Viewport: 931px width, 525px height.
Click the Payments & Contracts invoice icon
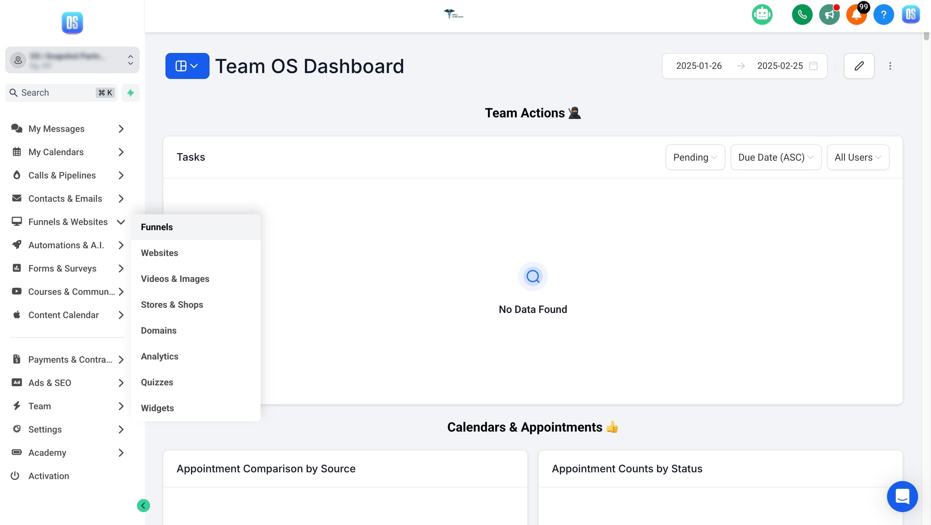coord(16,359)
